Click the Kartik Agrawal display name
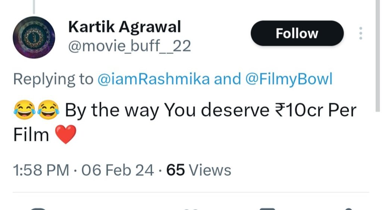This screenshot has height=210, width=382. [125, 27]
